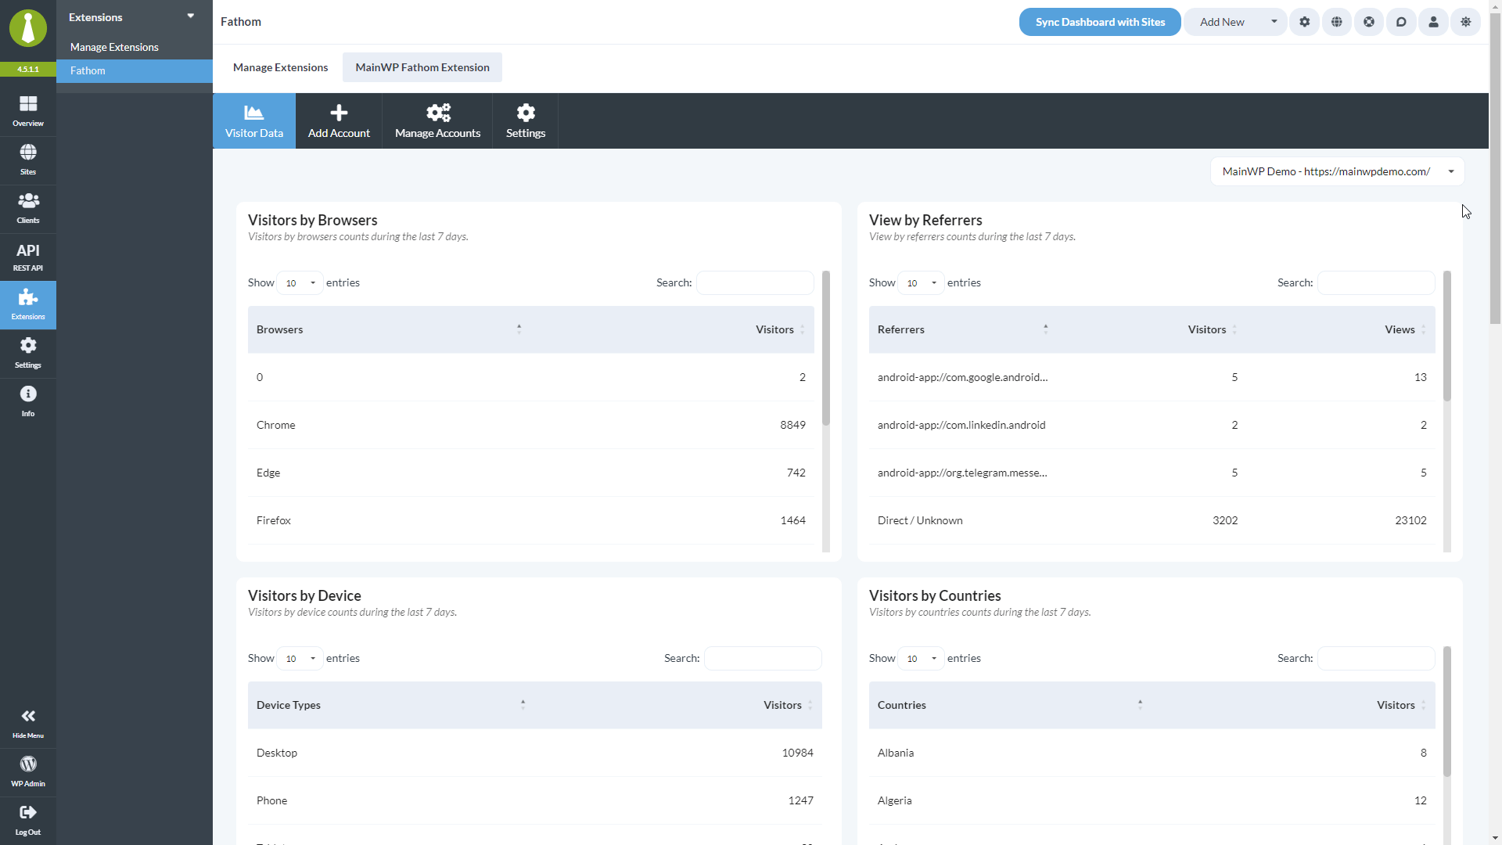Image resolution: width=1502 pixels, height=845 pixels.
Task: Open Manage Accounts gears icon
Action: pos(437,113)
